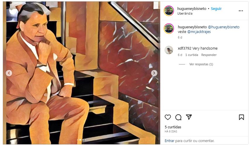
Task: Expand replies with Ver respostas (1)
Action: pyautogui.click(x=201, y=64)
